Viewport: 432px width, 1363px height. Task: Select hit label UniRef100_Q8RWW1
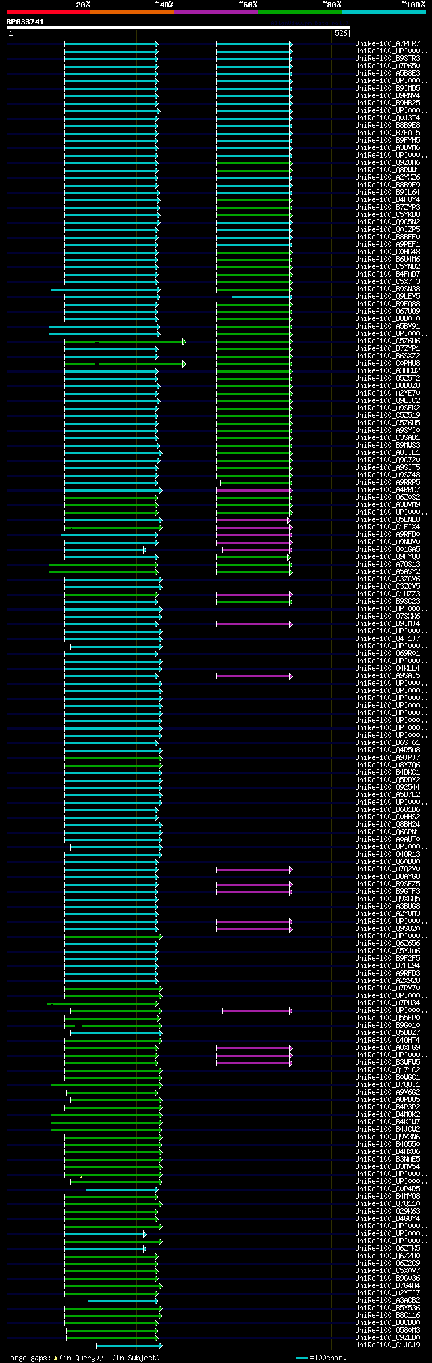coord(387,170)
